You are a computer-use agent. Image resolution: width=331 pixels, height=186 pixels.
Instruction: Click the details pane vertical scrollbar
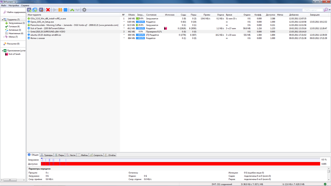point(329,174)
